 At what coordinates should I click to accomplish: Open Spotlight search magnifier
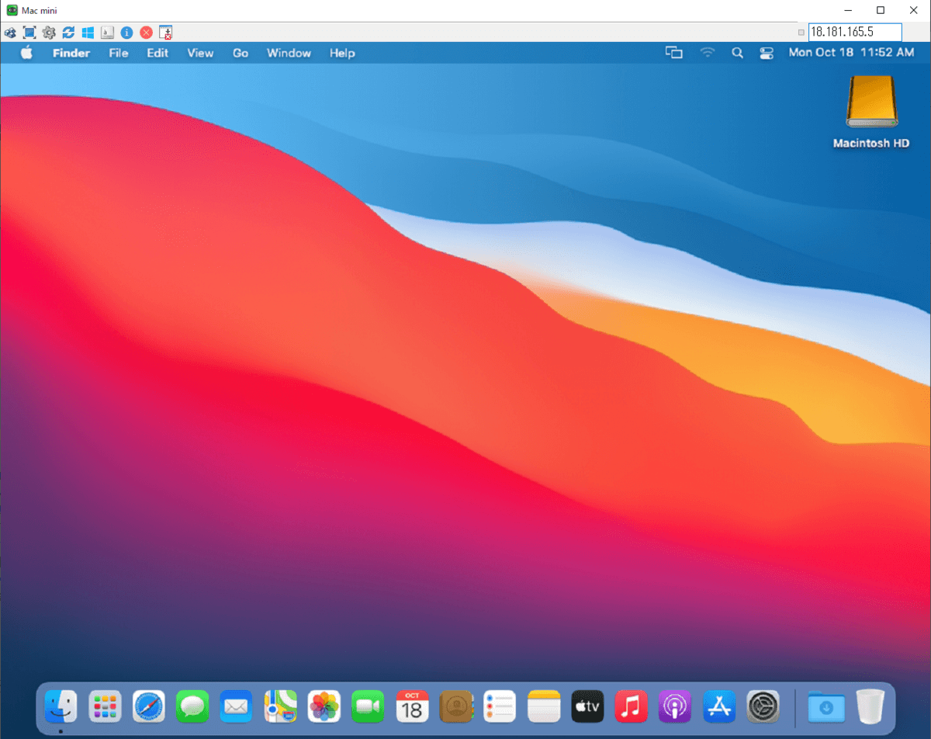737,53
